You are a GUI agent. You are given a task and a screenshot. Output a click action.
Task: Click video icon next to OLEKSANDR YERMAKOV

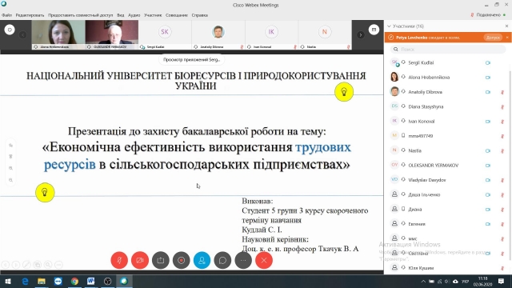[488, 166]
